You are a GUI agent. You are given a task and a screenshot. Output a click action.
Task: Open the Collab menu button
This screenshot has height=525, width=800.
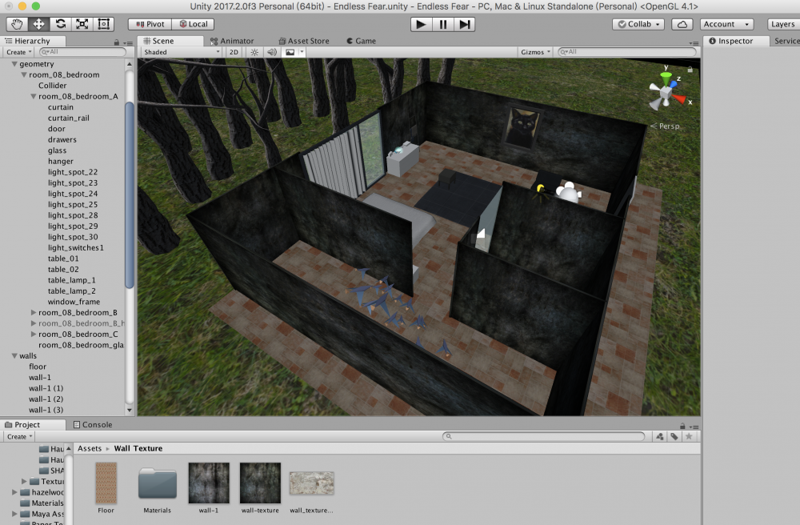tap(638, 24)
